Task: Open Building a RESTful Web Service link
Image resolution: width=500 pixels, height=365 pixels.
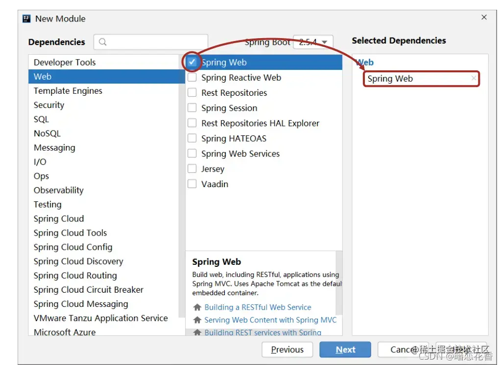Action: pyautogui.click(x=258, y=307)
